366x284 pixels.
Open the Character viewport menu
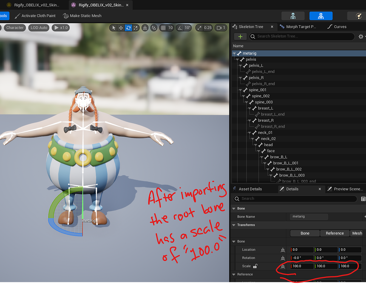point(15,28)
